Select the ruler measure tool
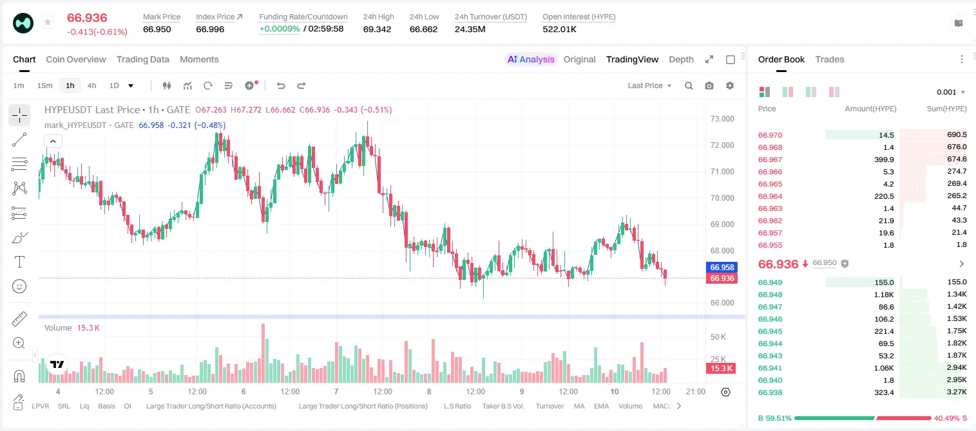Image resolution: width=976 pixels, height=431 pixels. 19,318
